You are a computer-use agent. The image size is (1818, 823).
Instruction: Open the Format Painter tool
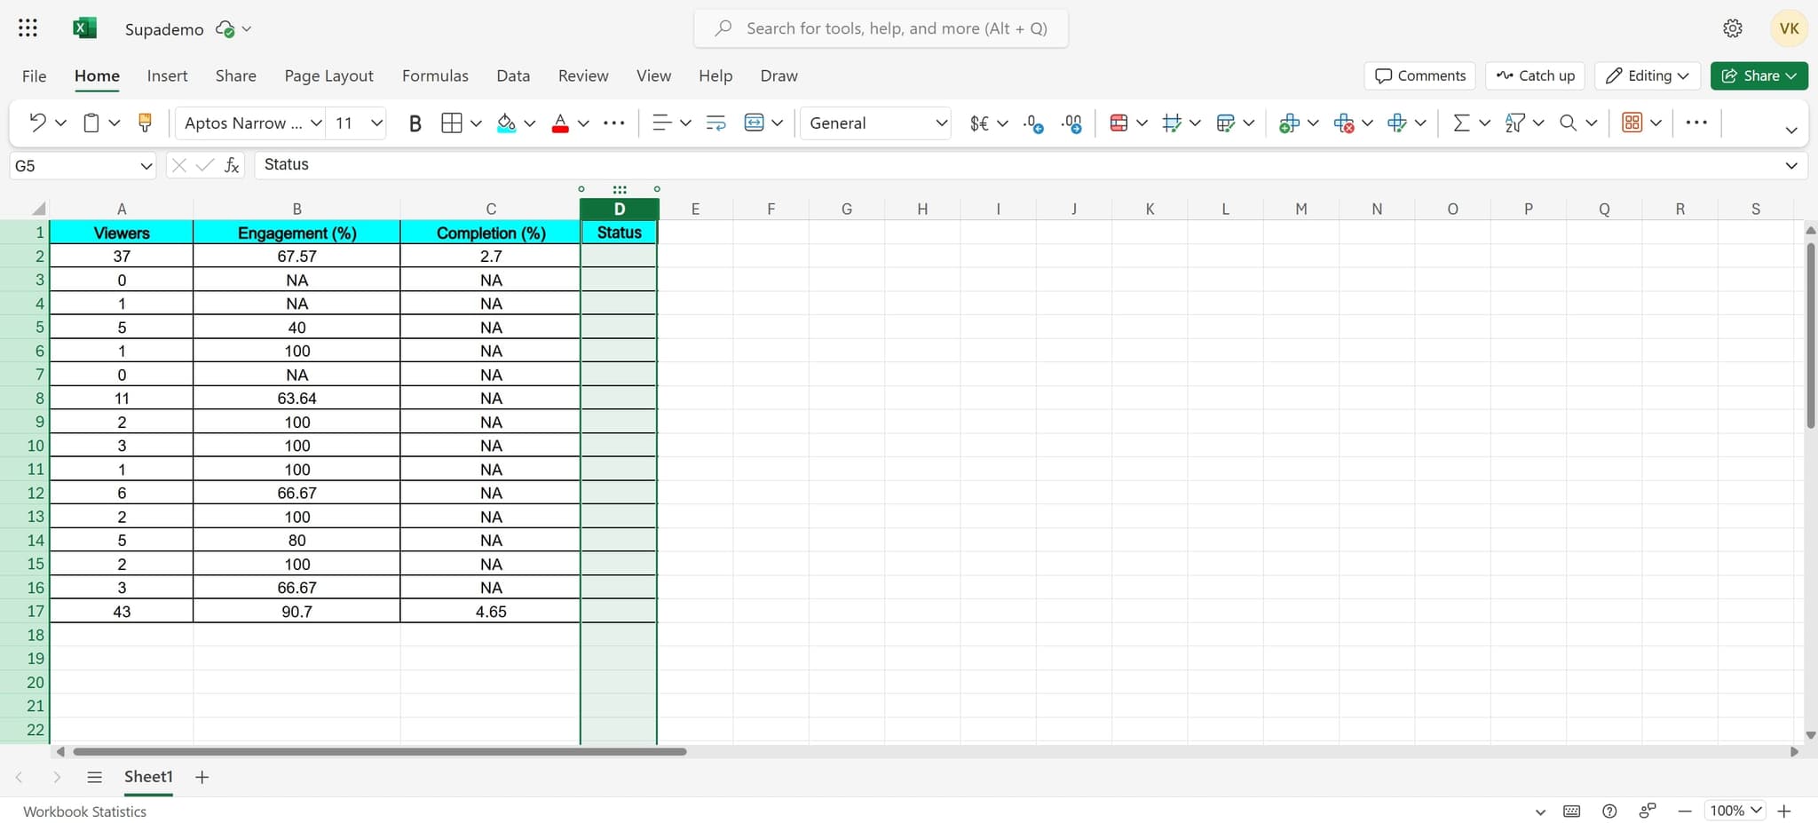coord(145,122)
